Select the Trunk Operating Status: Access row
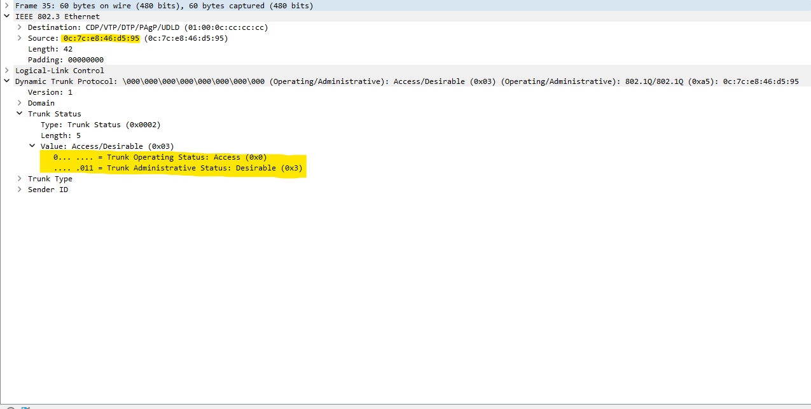Screen dimensions: 811x409 click(x=160, y=157)
